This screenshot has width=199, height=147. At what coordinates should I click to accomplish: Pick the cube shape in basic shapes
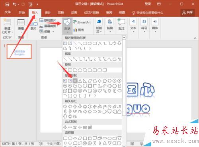pyautogui.click(x=65, y=91)
